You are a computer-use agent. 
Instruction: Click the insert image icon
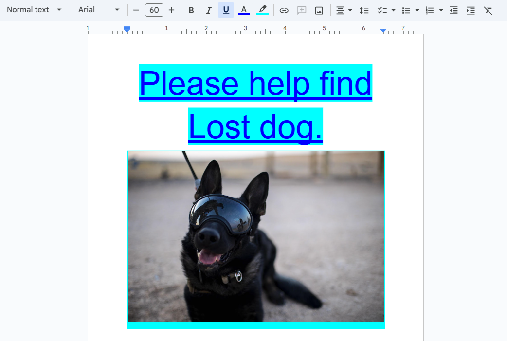point(319,10)
